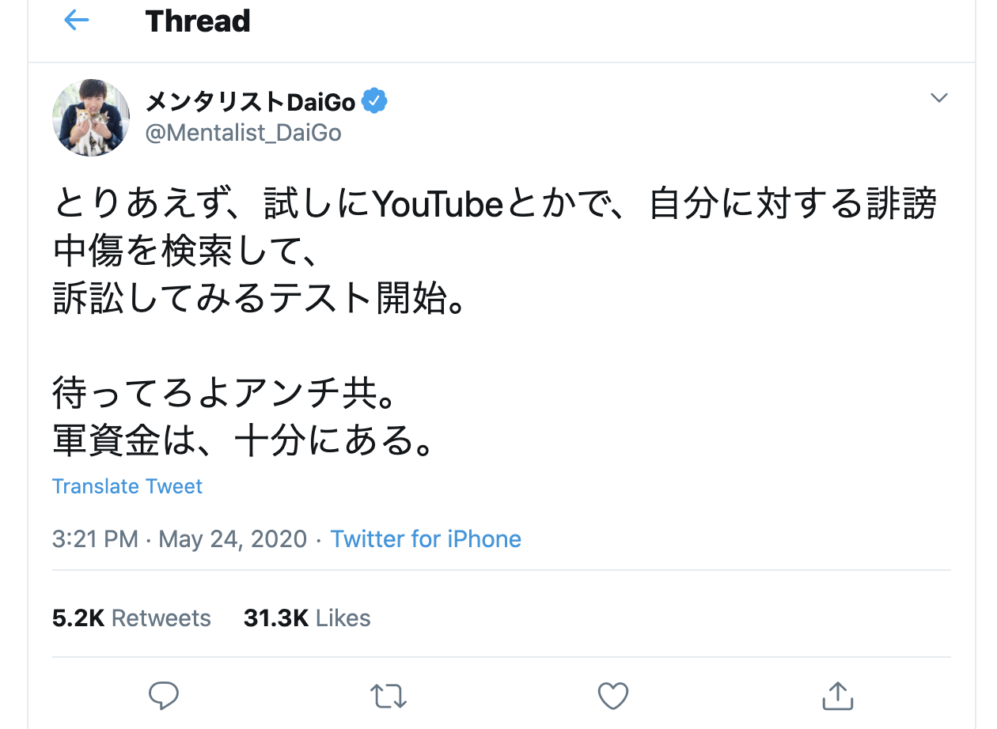Click the final line 軍資金は、十分にある。
Viewport: 997px width, 729px height.
click(x=245, y=440)
